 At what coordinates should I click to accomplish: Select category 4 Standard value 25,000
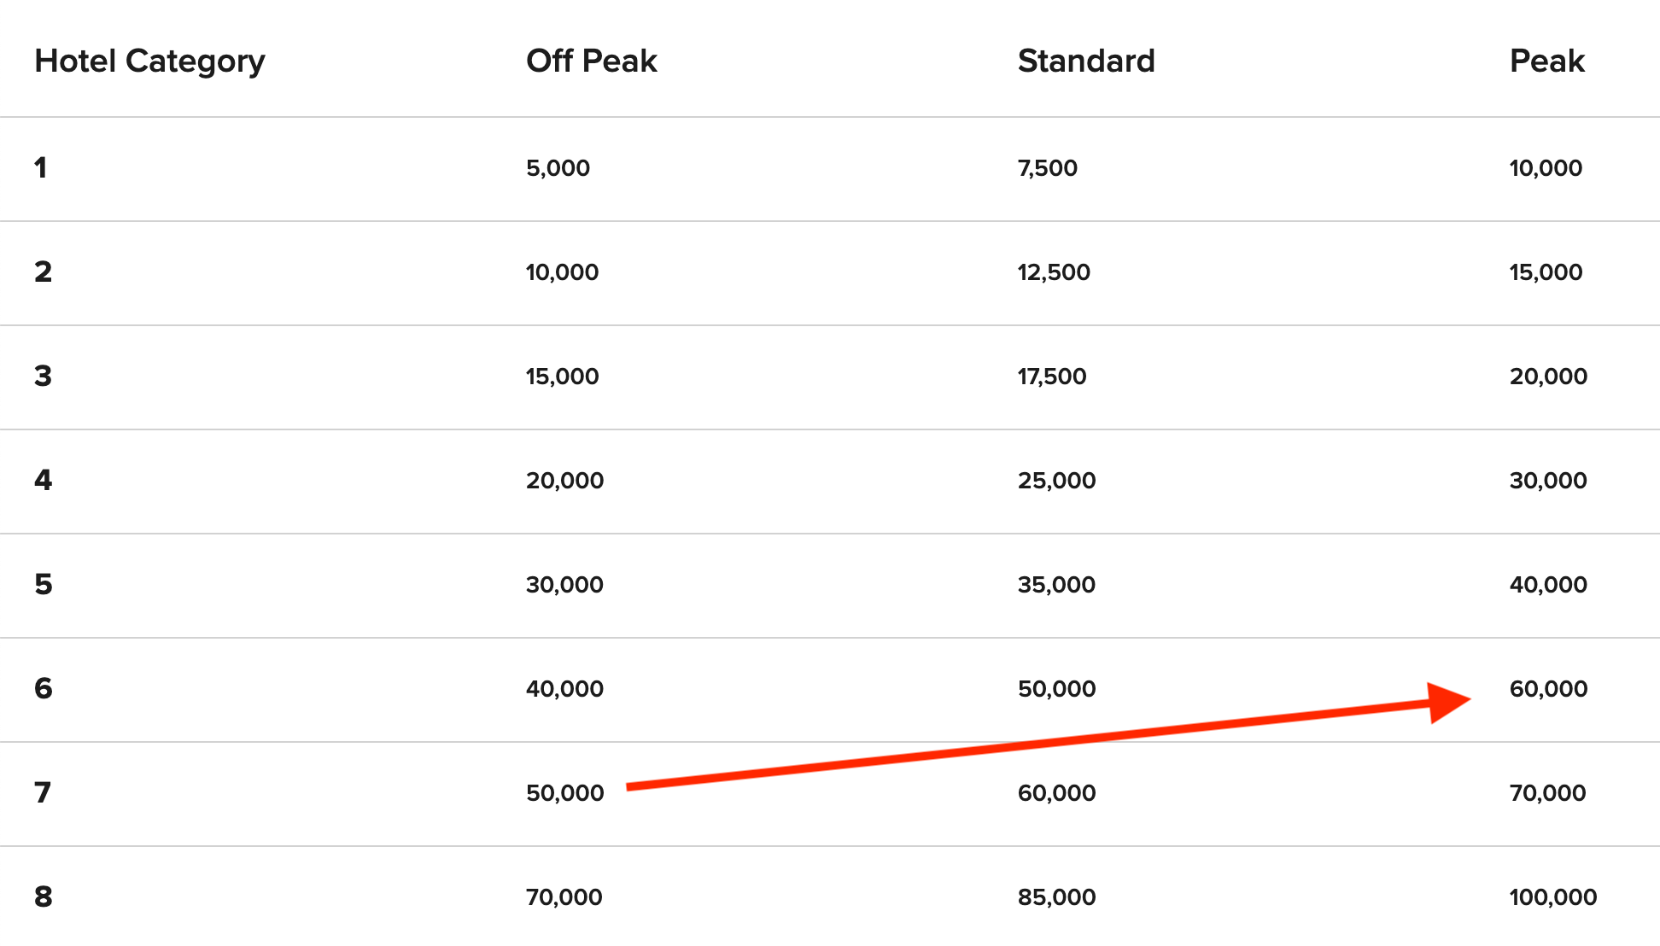point(1056,481)
